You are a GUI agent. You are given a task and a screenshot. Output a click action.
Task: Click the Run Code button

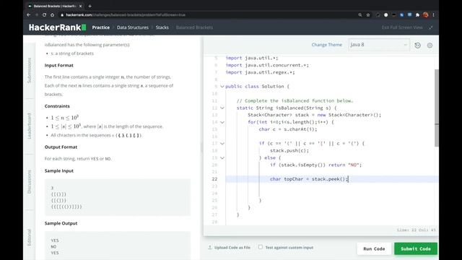click(374, 248)
